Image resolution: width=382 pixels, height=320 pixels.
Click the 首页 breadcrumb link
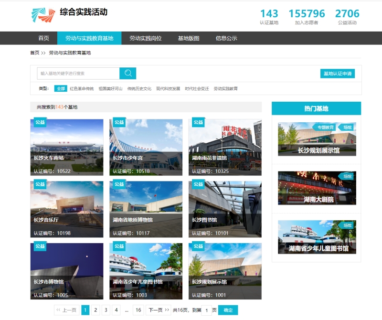click(x=34, y=53)
